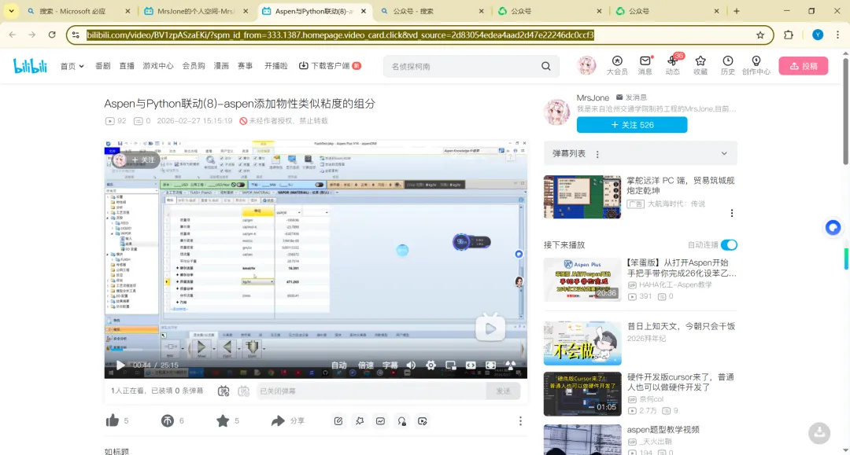Screen dimensions: 850x455
Task: Open the 弹幕列表 three-dot options
Action: [x=597, y=154]
